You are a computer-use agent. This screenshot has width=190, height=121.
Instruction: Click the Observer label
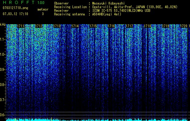click(x=61, y=3)
